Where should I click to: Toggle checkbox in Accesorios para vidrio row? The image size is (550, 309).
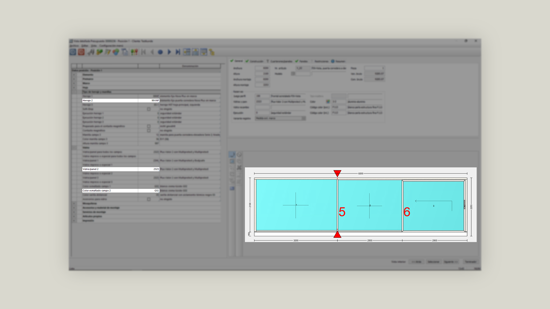pos(149,199)
